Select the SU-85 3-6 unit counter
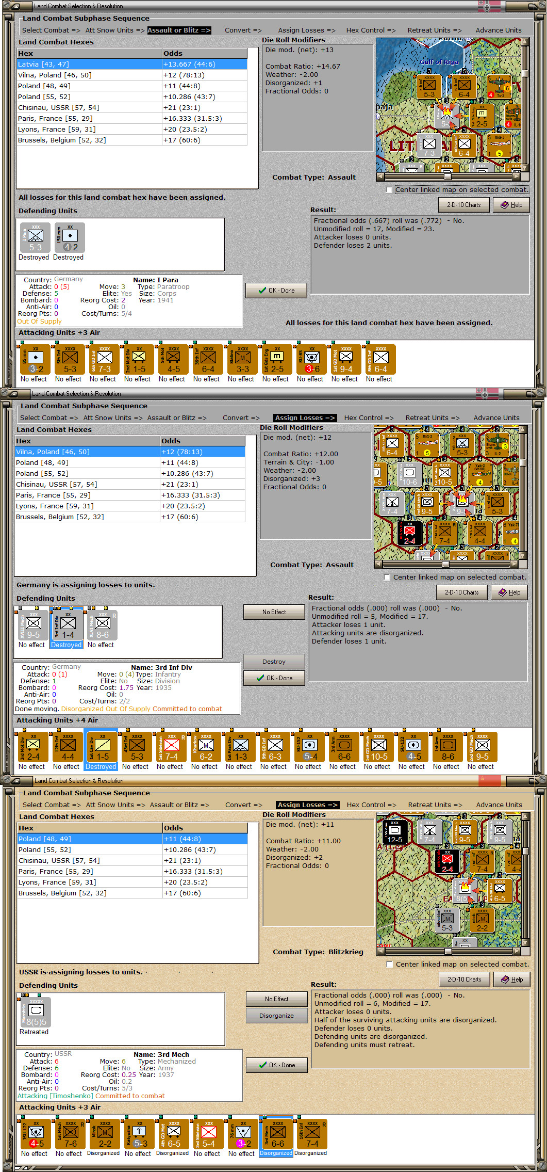 [311, 360]
